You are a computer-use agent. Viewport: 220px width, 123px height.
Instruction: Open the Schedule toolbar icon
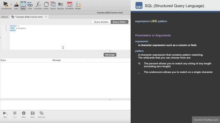(69, 5)
